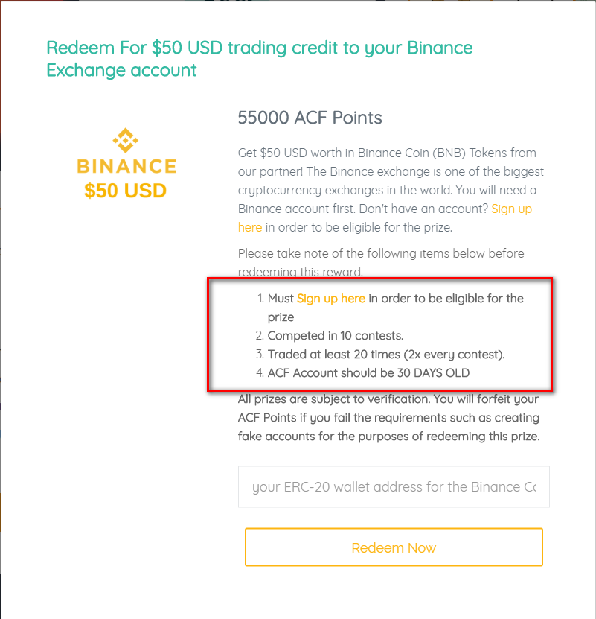Click 'Exchange account' in the title

(x=121, y=71)
